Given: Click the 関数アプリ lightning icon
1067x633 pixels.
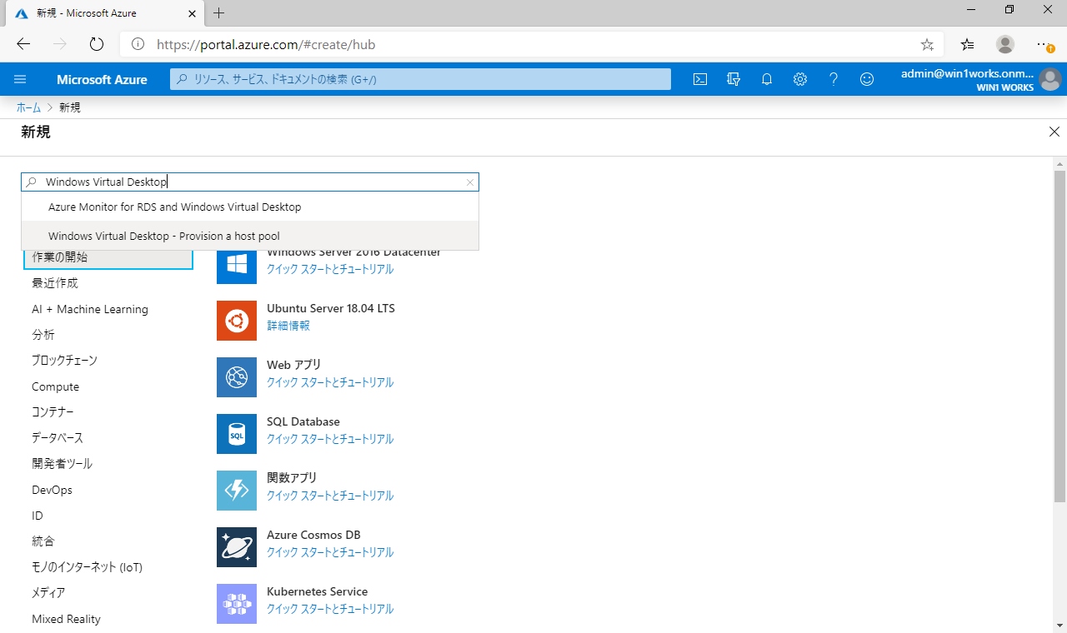Looking at the screenshot, I should [x=237, y=491].
